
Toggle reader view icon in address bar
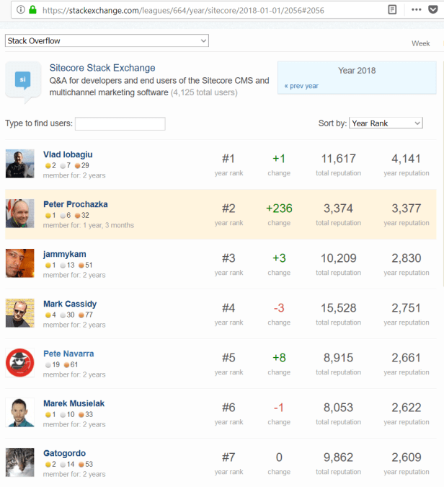tap(392, 10)
